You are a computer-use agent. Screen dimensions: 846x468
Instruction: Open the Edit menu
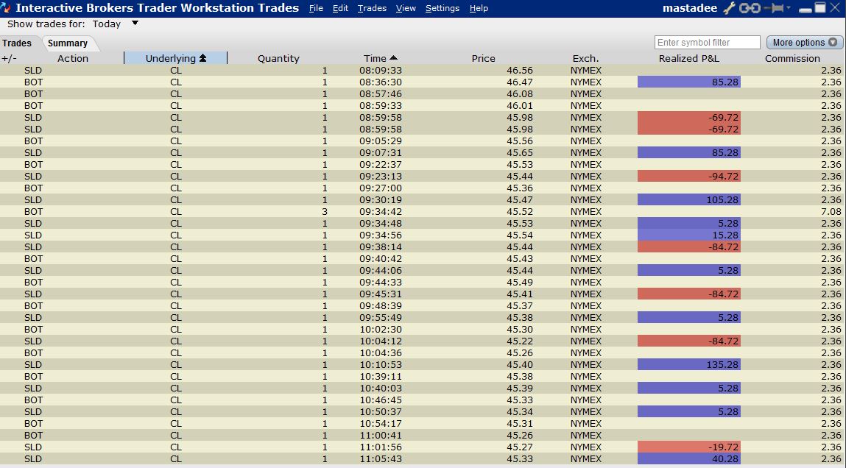coord(340,8)
